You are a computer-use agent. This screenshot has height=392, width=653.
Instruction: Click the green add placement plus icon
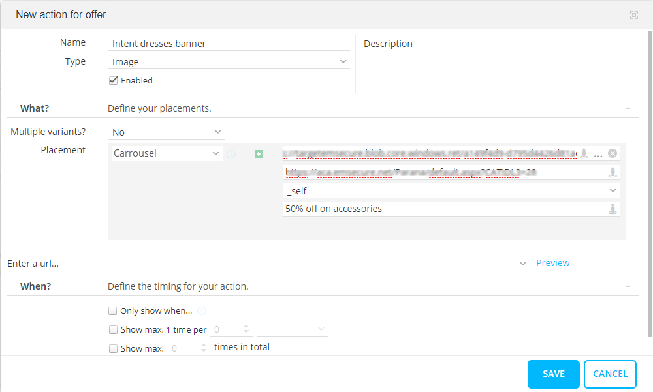click(x=259, y=154)
